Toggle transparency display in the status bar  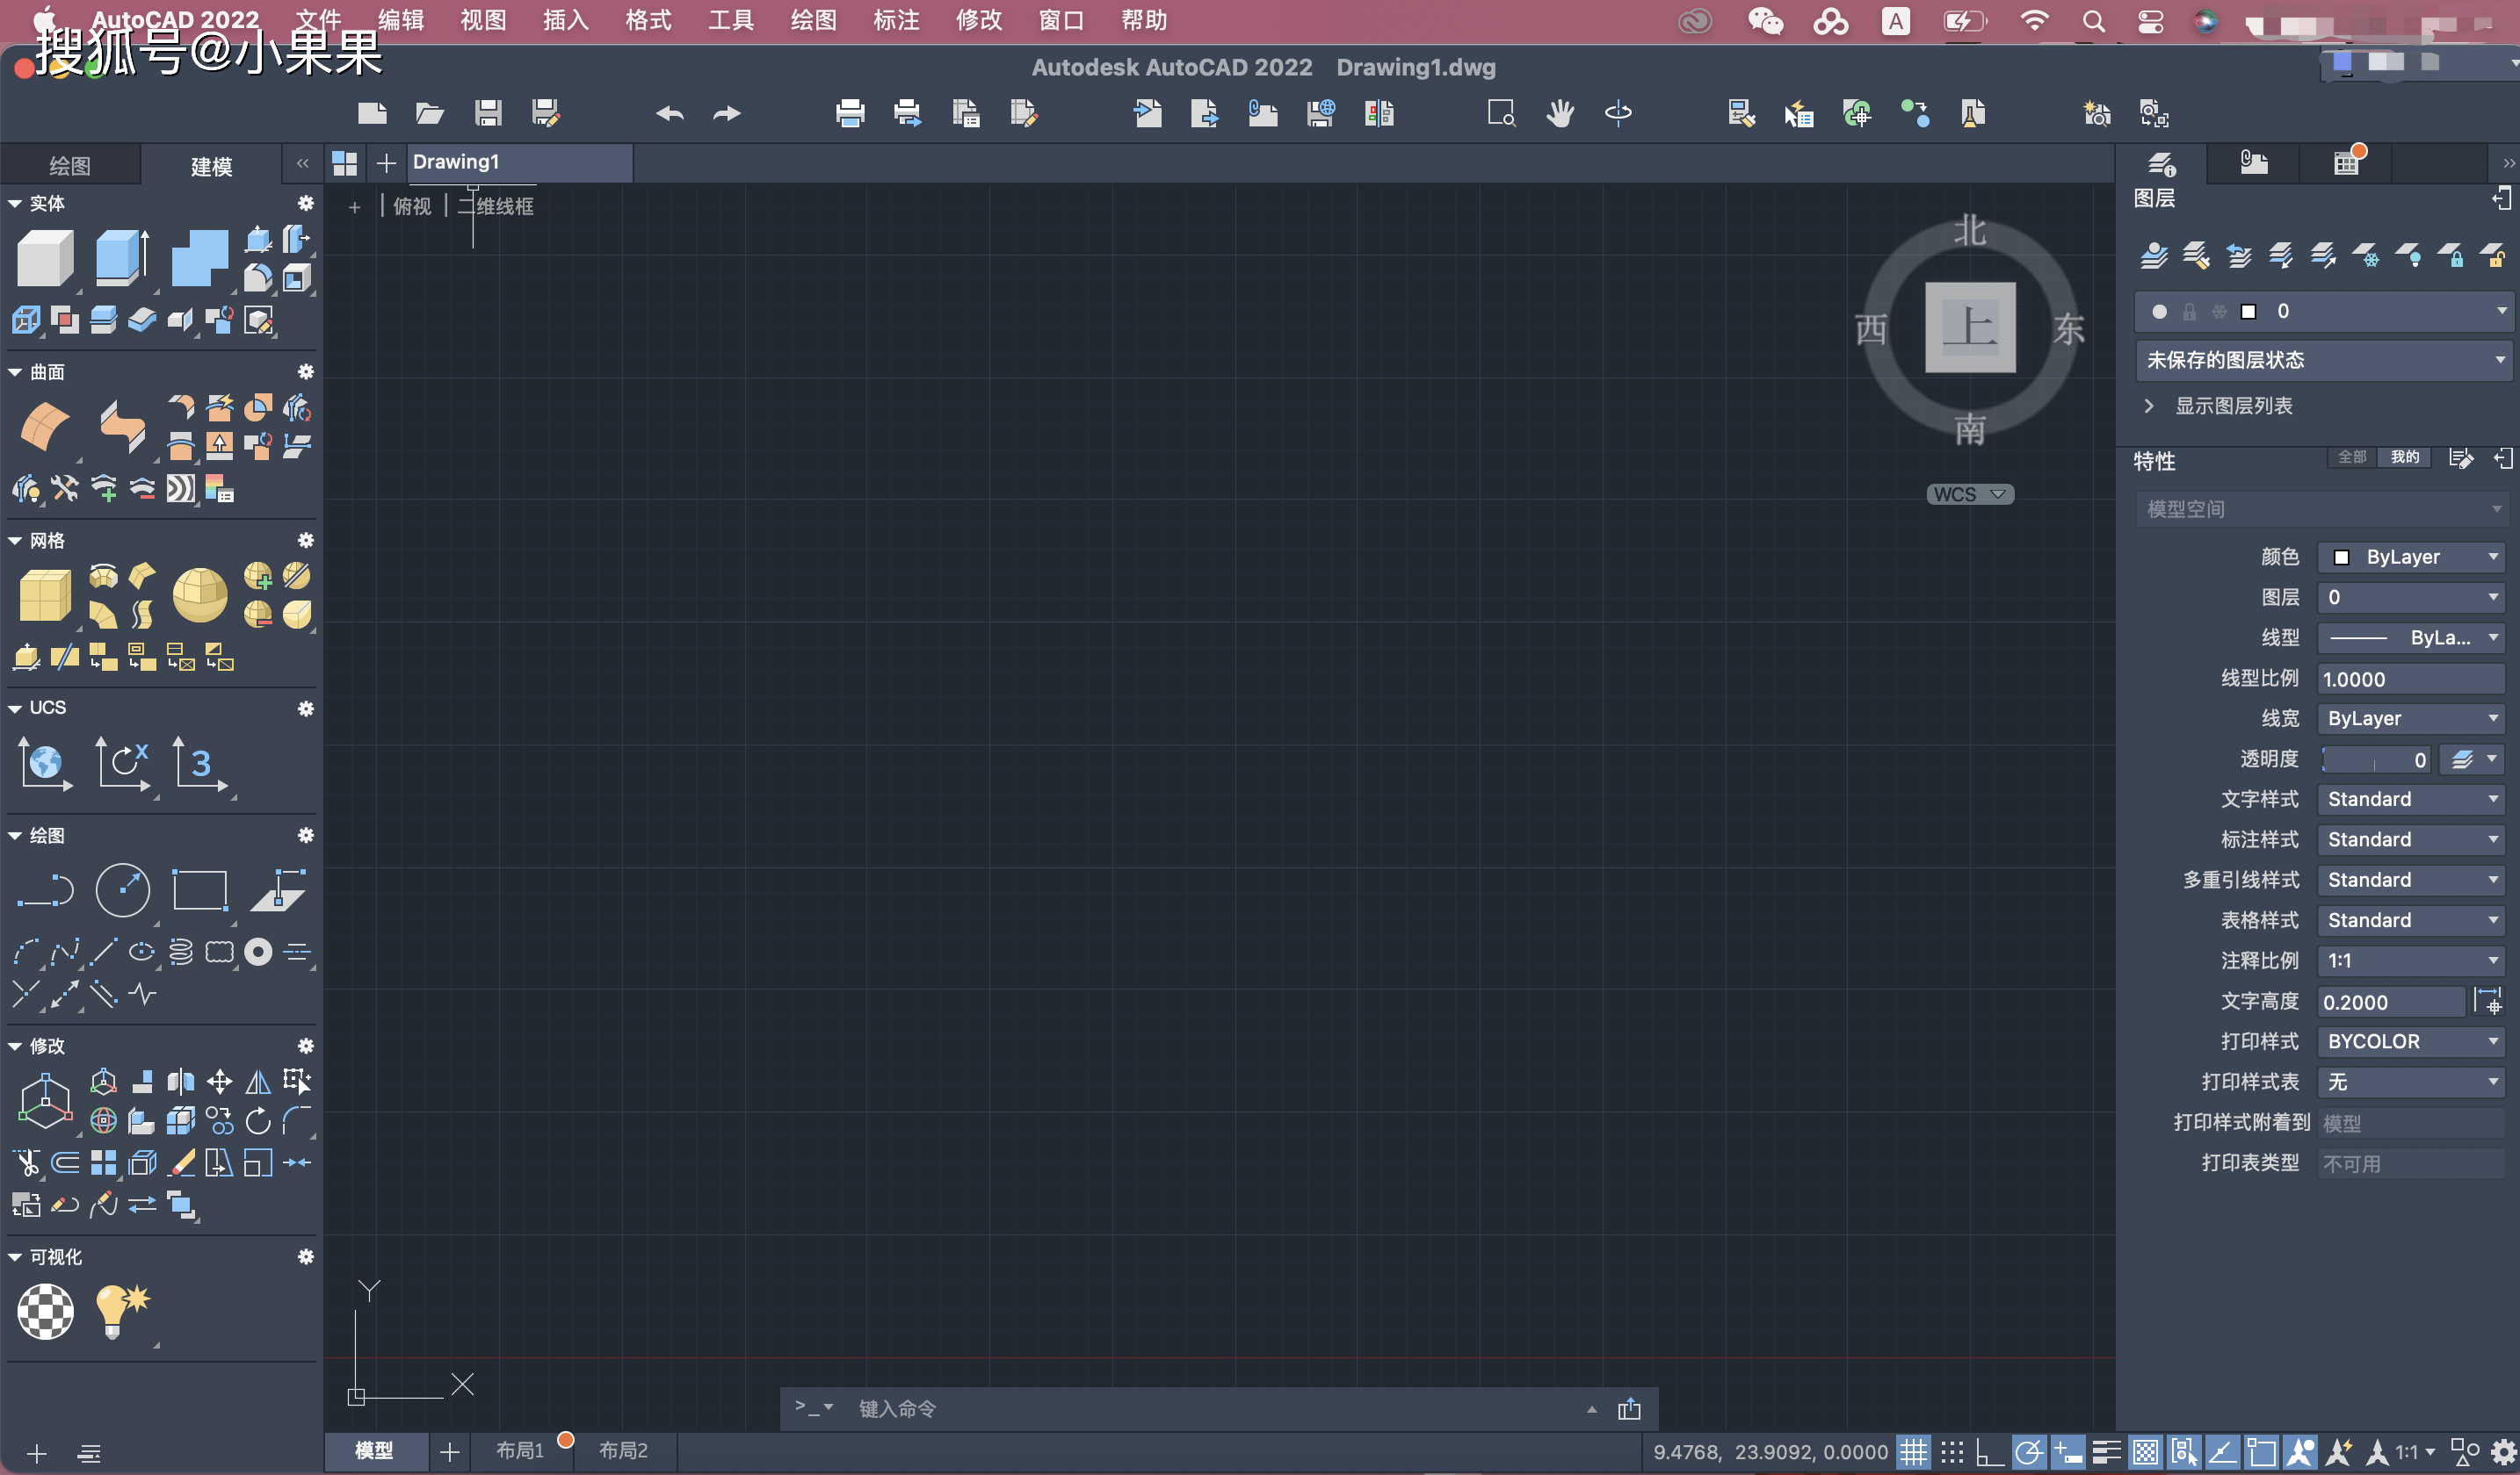click(2146, 1452)
